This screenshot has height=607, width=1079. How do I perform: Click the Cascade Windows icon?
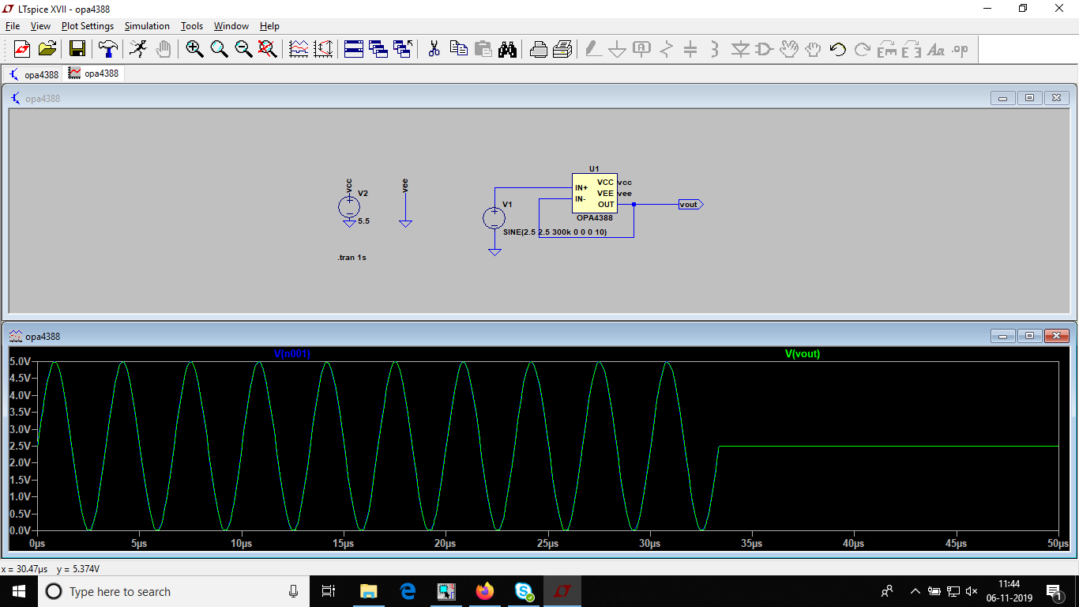pos(378,49)
